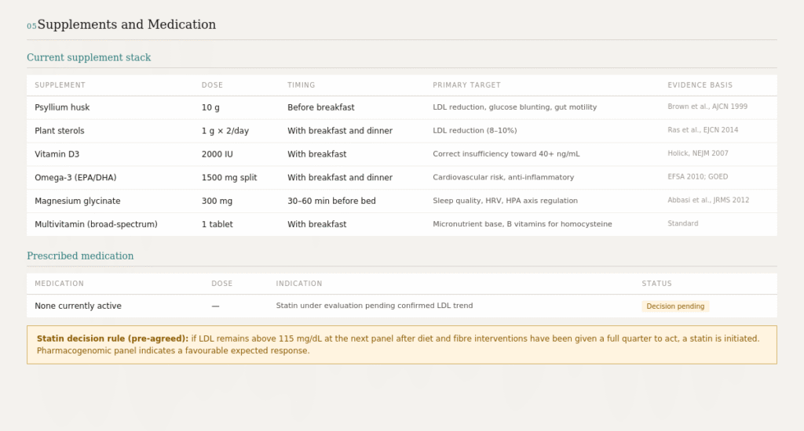
Task: Click the 'Statin decision rule (pre-agreed):' bold label
Action: coord(113,339)
